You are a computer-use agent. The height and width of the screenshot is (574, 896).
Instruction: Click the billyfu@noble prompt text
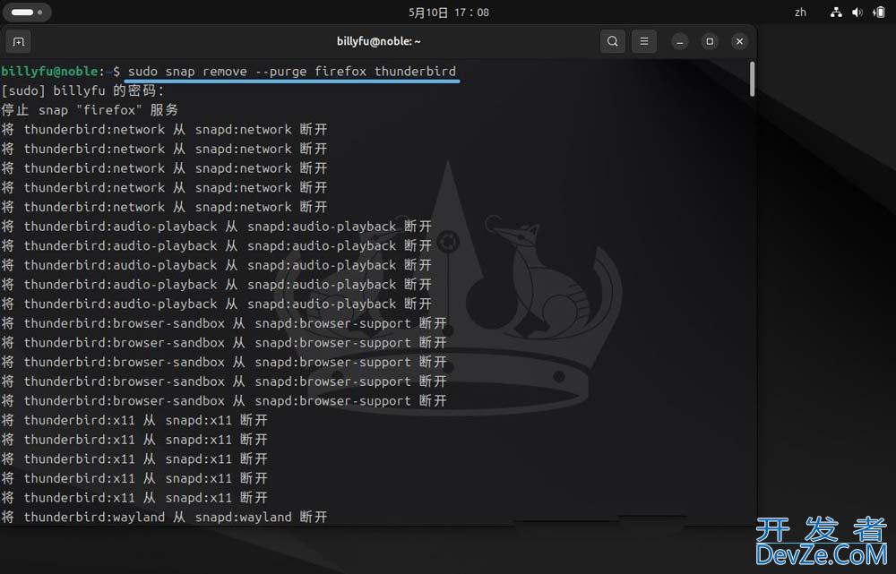click(x=49, y=72)
